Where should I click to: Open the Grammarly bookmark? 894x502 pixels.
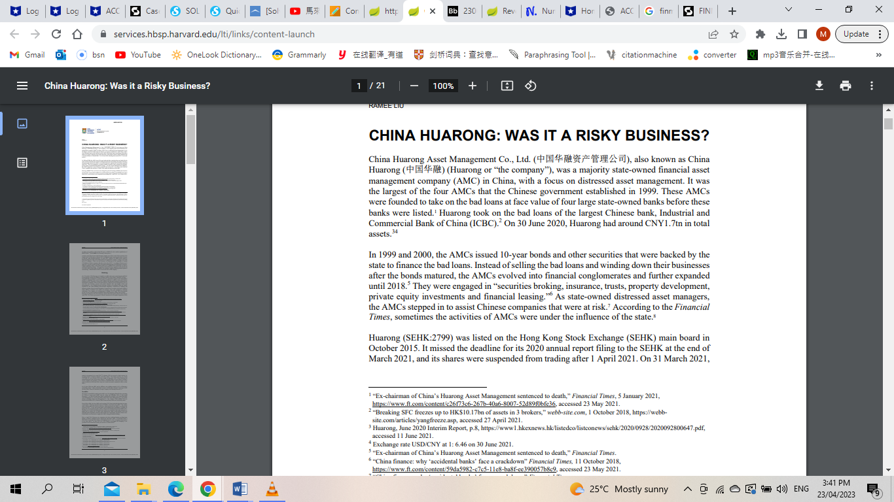(299, 55)
